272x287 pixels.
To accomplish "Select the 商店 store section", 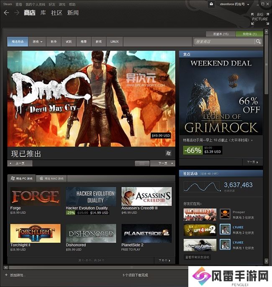I will click(30, 13).
